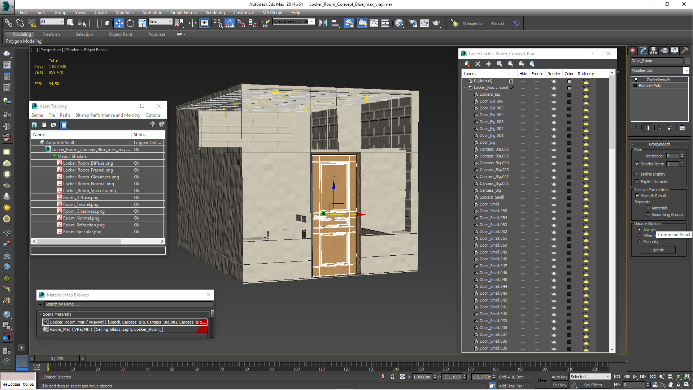Viewport: 693px width, 390px height.
Task: Click the Key Filters button
Action: [x=594, y=385]
